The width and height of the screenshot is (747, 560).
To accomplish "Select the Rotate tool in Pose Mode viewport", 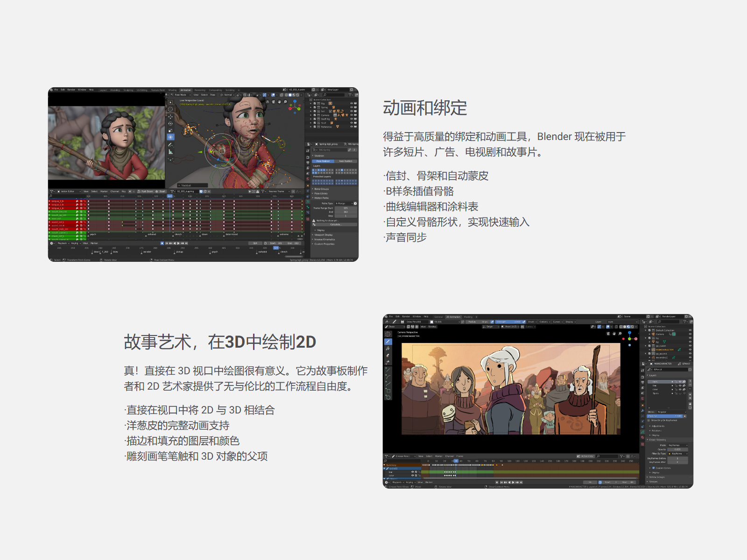I will coord(170,124).
